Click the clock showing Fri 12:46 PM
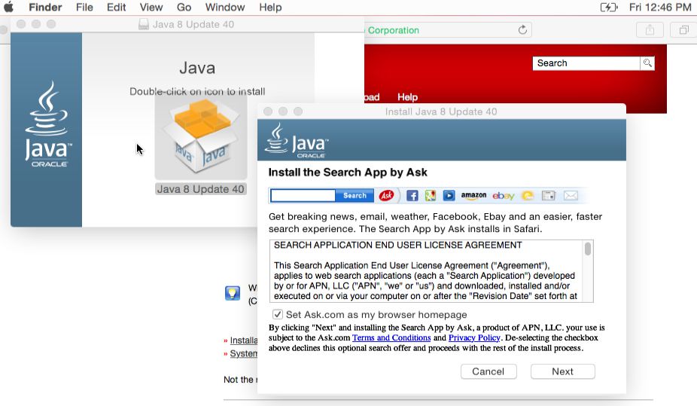 tap(660, 7)
